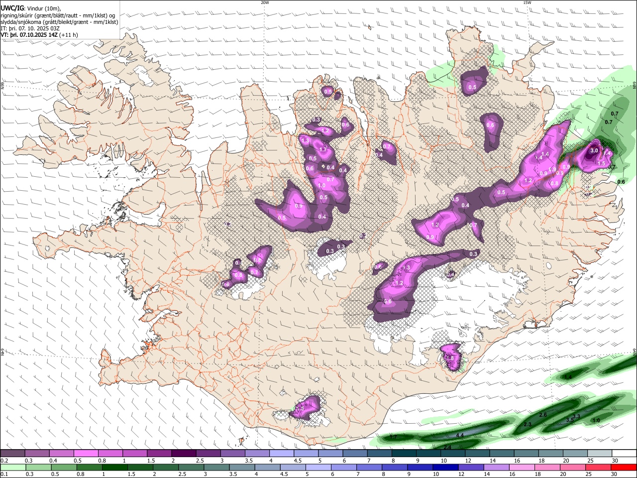
Task: Click the bright red 30 mm rain swatch
Action: point(624,467)
